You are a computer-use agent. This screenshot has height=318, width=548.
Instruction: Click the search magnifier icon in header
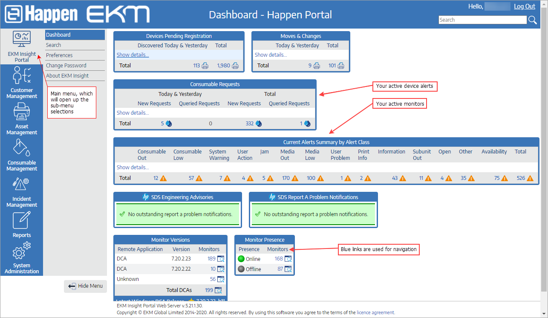pyautogui.click(x=532, y=20)
